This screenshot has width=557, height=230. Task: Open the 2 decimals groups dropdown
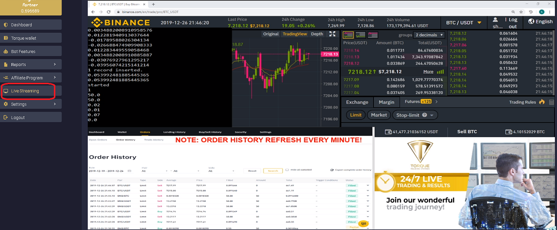[429, 35]
